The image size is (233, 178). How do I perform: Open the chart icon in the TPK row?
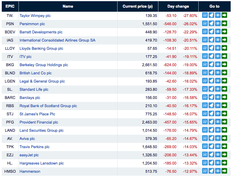[205, 146]
